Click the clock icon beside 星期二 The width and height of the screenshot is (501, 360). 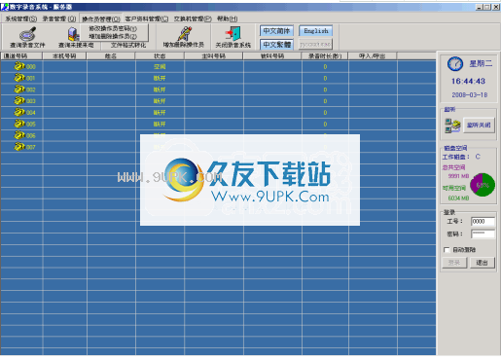coord(455,63)
